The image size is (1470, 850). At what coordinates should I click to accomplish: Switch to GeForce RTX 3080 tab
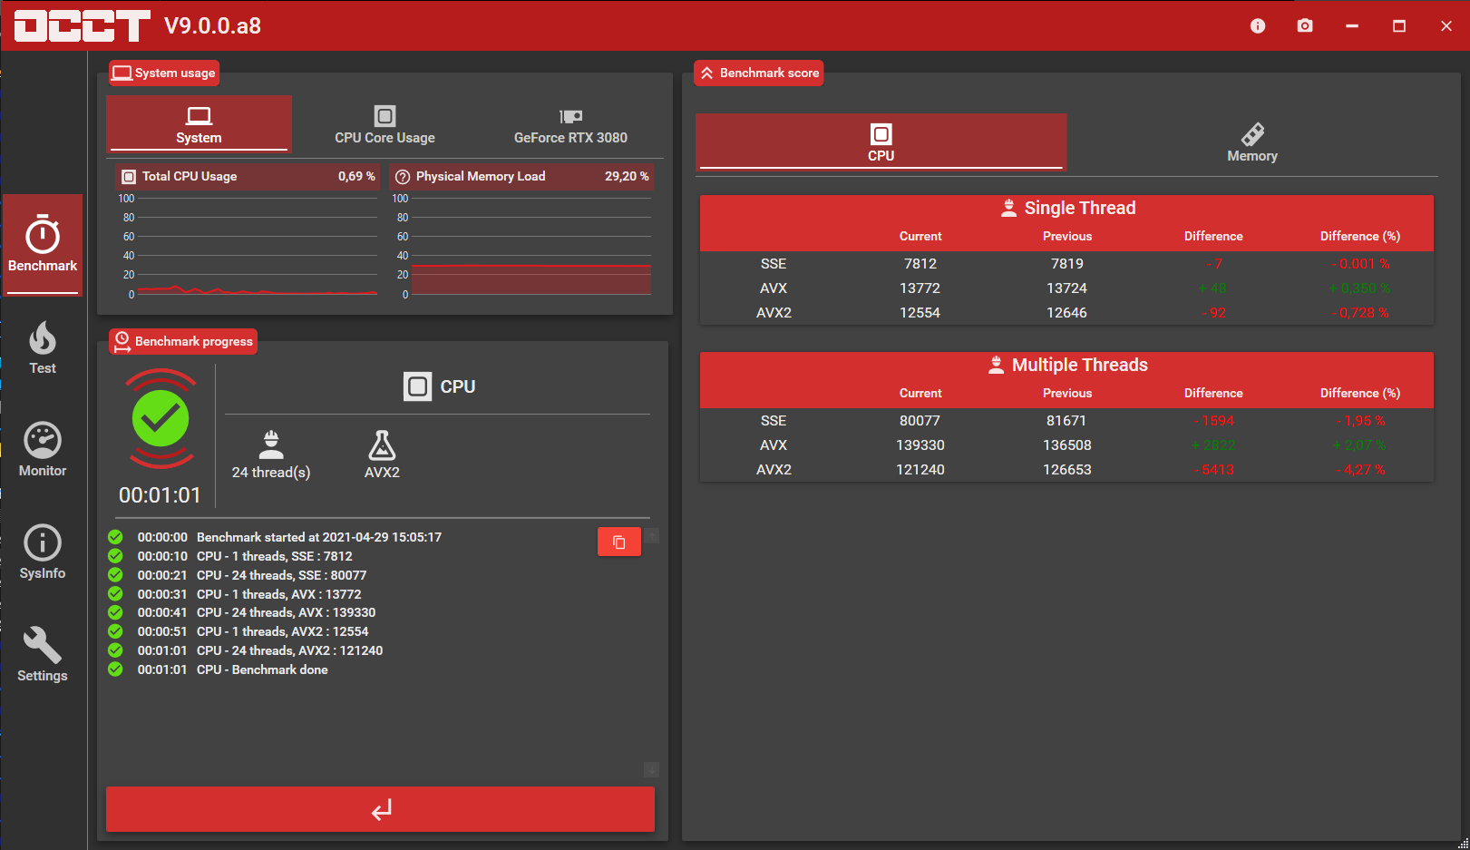point(570,125)
